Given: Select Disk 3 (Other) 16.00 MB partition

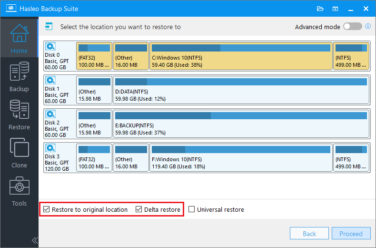Looking at the screenshot, I should coord(131,158).
